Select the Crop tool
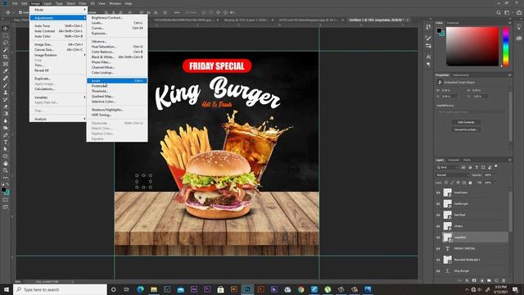This screenshot has width=524, height=295. tap(6, 57)
